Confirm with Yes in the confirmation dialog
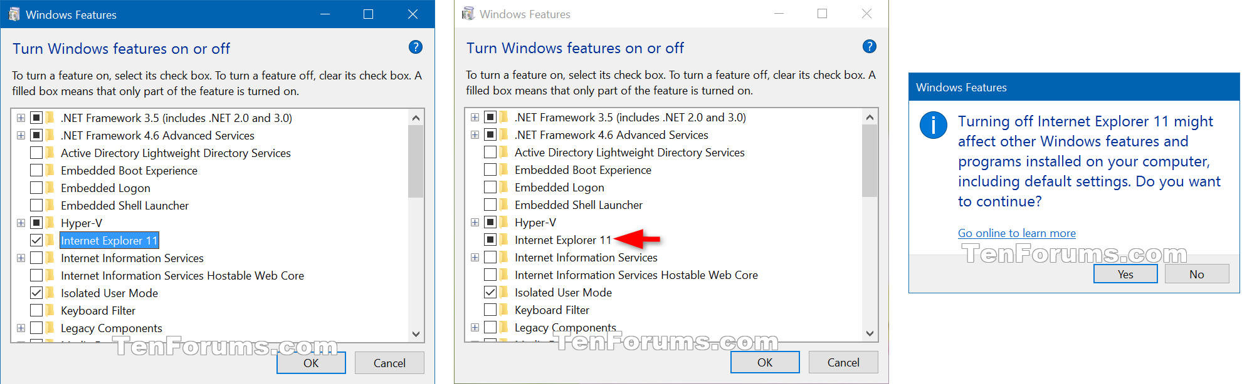Screen dimensions: 1242x384 point(1125,274)
